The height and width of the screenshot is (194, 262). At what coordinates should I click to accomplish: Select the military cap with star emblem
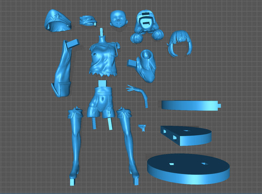click(x=58, y=21)
